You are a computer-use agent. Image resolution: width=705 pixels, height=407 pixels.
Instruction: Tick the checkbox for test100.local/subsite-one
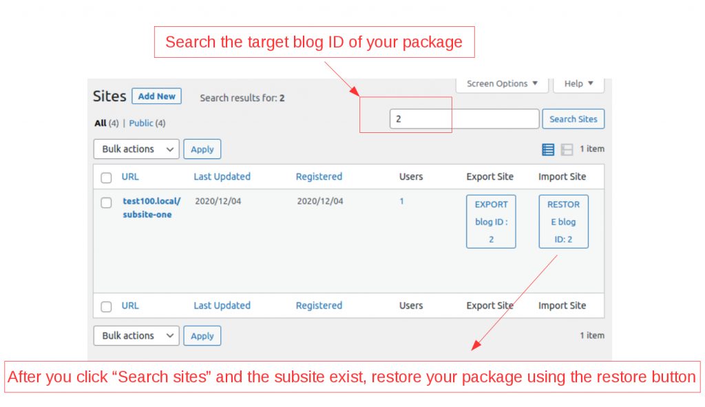coord(106,202)
